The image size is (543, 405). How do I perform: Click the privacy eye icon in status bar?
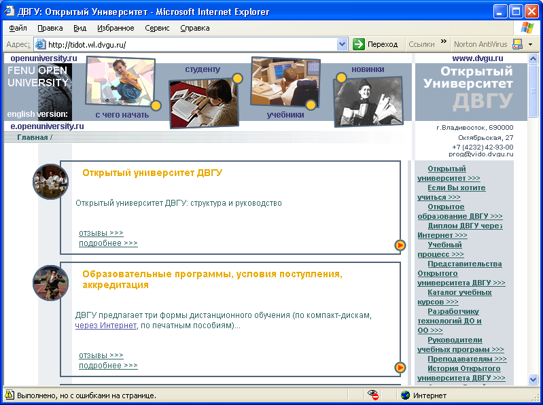pos(373,395)
